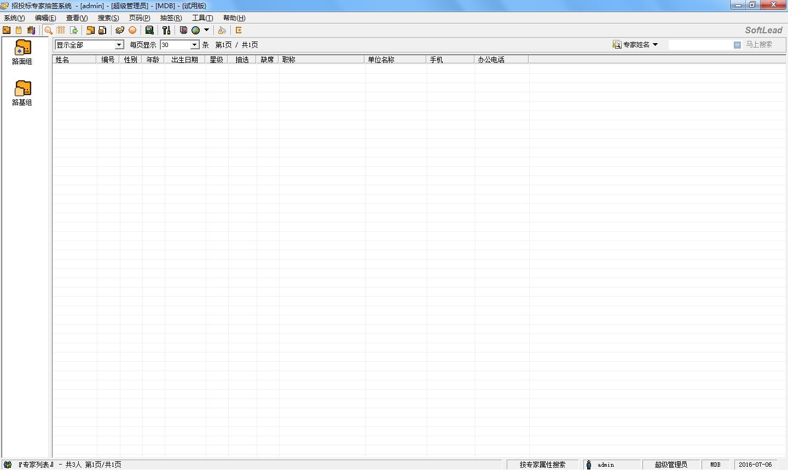Click the orange exit arrow toolbar icon

pos(239,31)
